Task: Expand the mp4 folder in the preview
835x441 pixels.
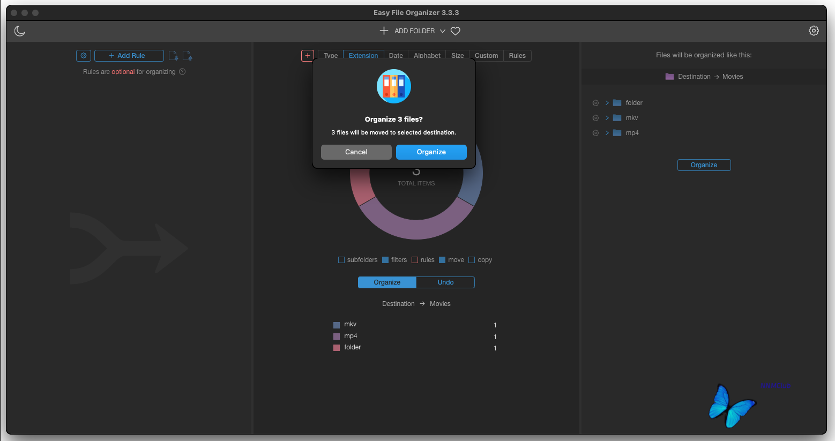Action: tap(607, 132)
